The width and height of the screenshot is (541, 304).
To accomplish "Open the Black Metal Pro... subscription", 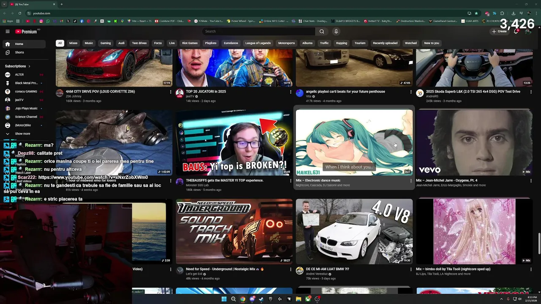I will click(24, 83).
